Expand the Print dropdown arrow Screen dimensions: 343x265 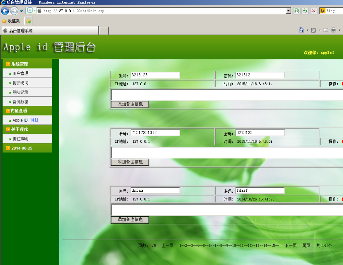click(340, 30)
